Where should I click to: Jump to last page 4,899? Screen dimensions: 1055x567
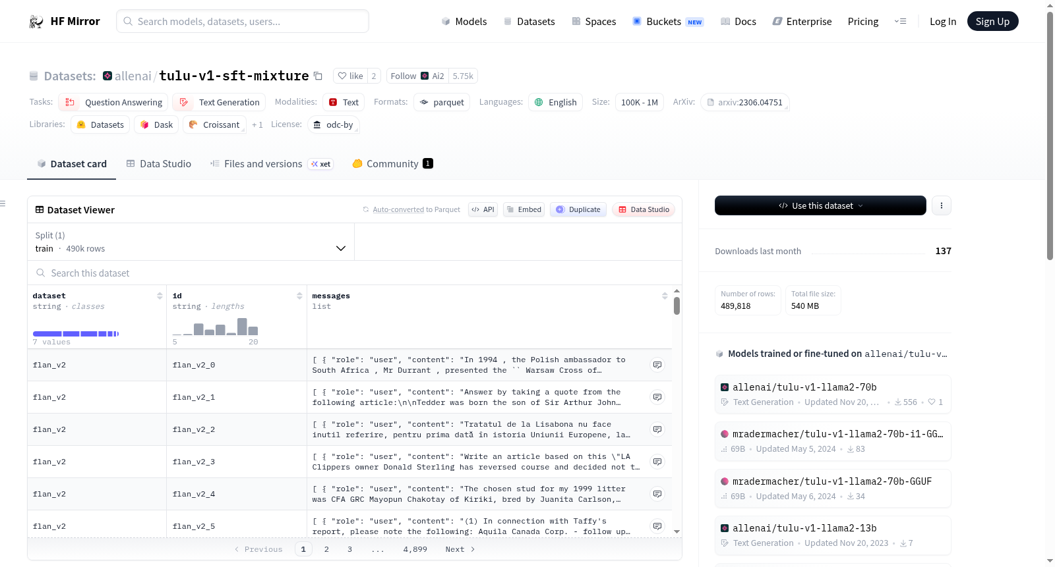[x=415, y=549]
